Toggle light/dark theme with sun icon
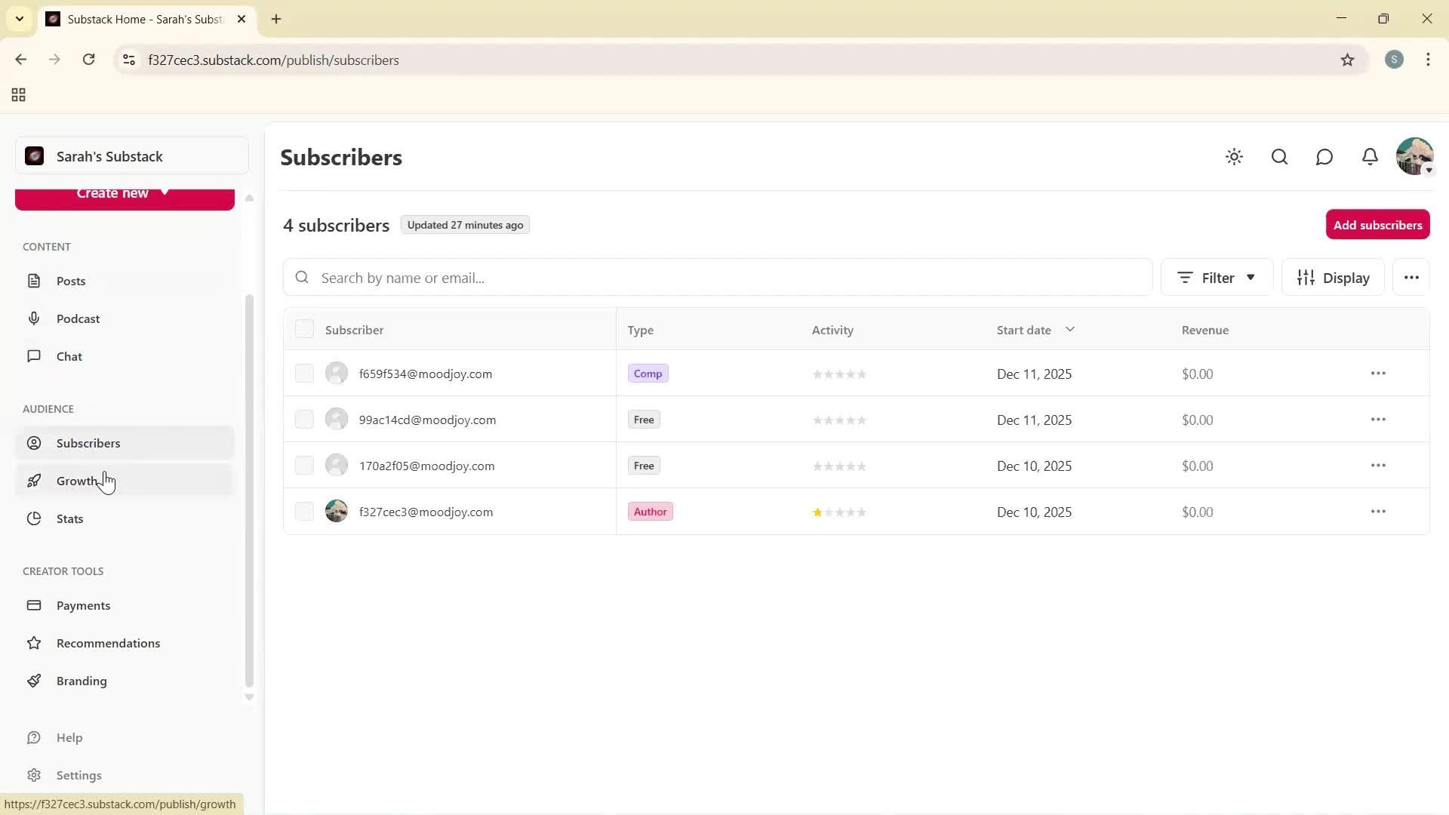The image size is (1449, 815). [1234, 157]
